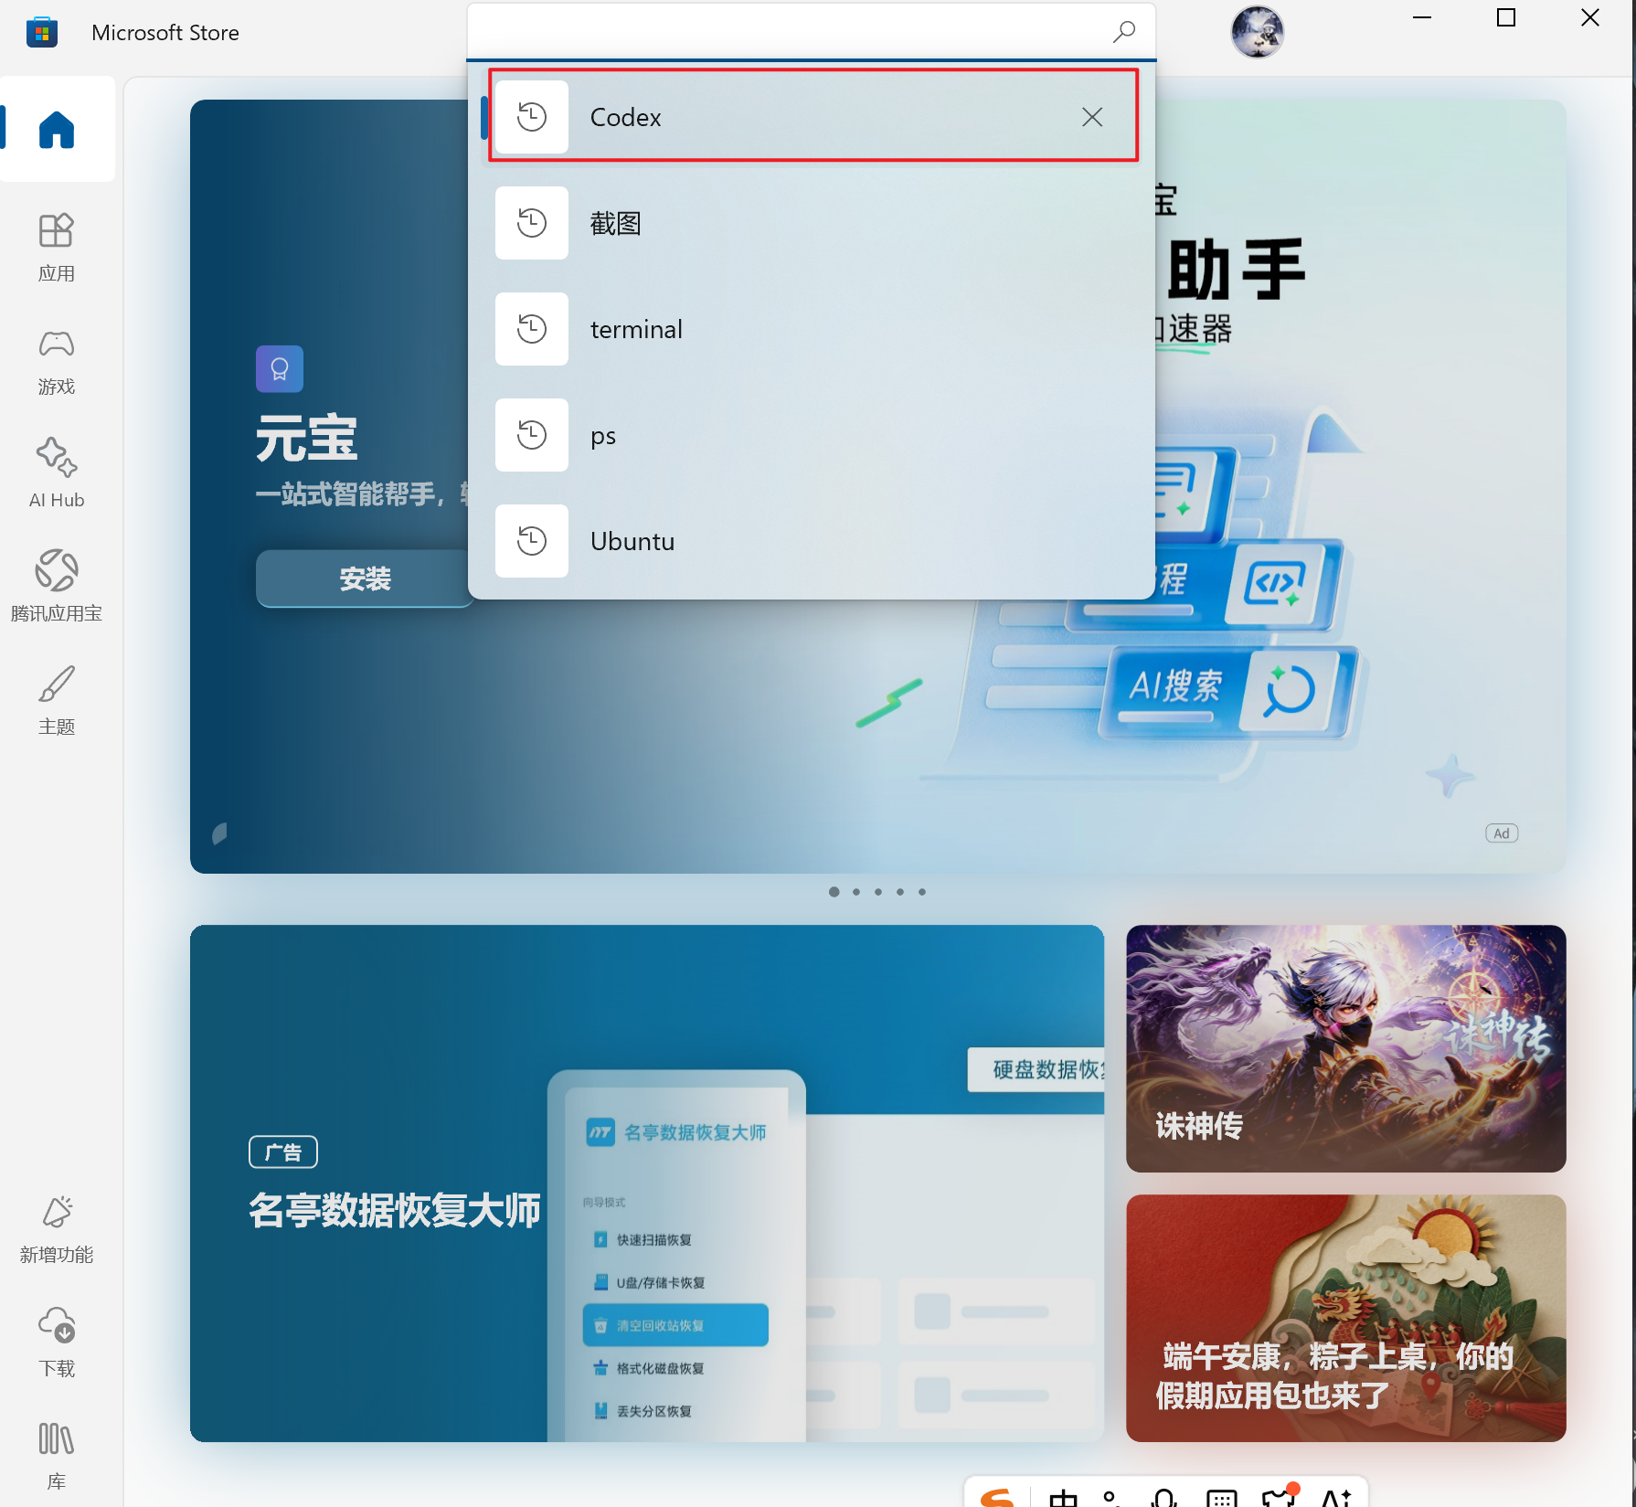
Task: Click the Sogou input method S logo
Action: pos(997,1497)
